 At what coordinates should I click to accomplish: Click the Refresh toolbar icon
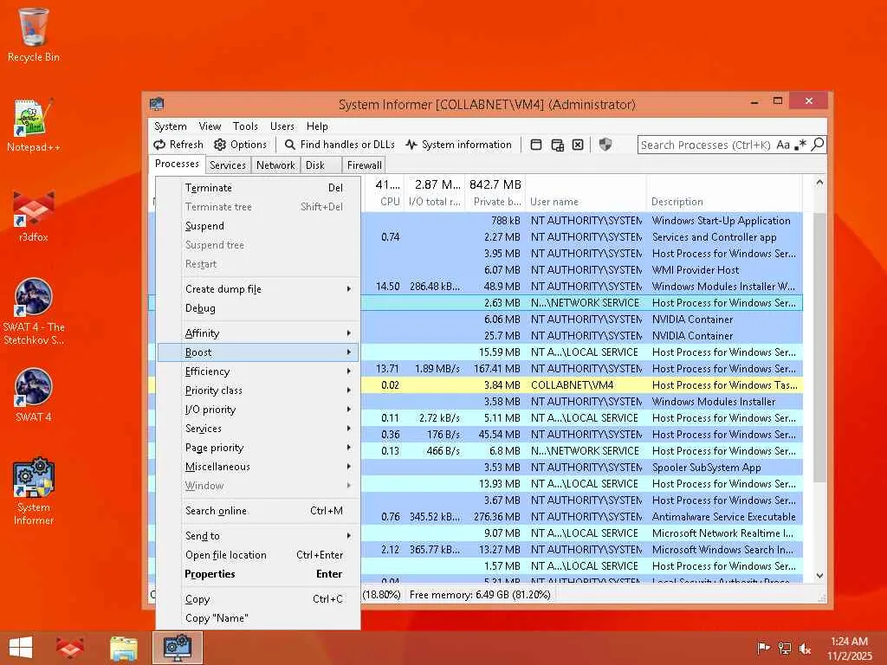pyautogui.click(x=159, y=145)
